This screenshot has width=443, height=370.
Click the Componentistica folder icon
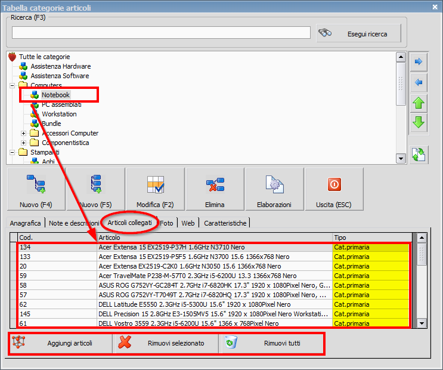34,142
